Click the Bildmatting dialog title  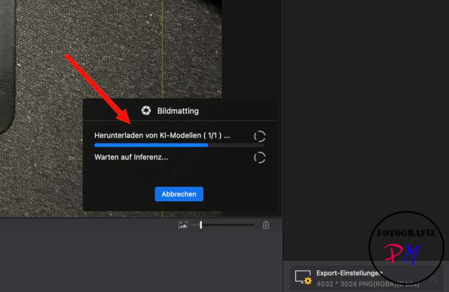(x=178, y=111)
